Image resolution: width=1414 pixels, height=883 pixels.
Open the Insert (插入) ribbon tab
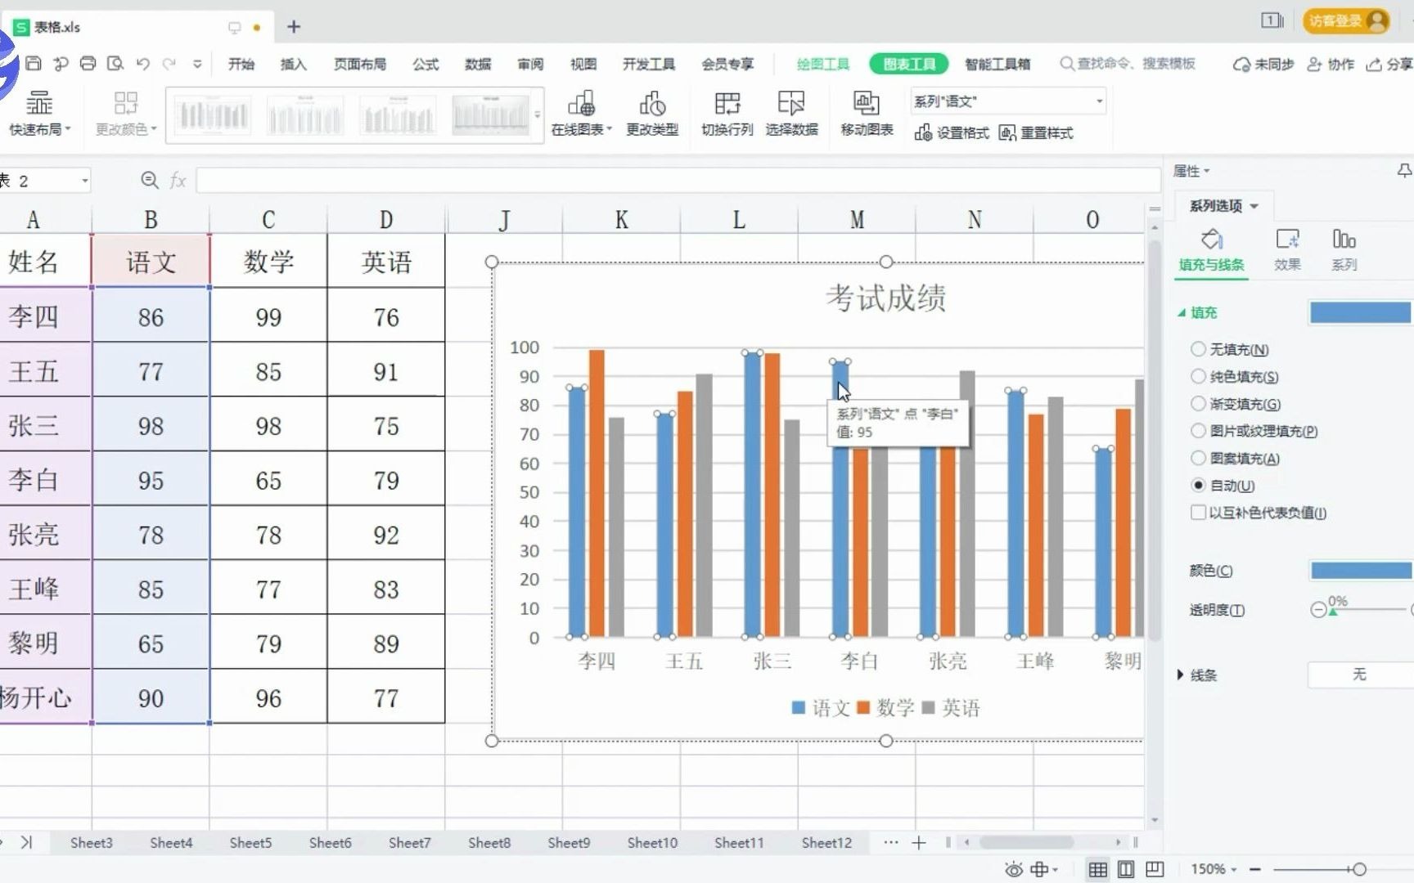point(293,64)
